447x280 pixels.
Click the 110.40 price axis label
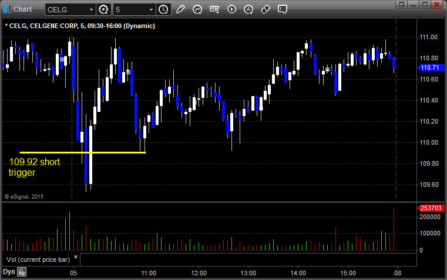[428, 100]
